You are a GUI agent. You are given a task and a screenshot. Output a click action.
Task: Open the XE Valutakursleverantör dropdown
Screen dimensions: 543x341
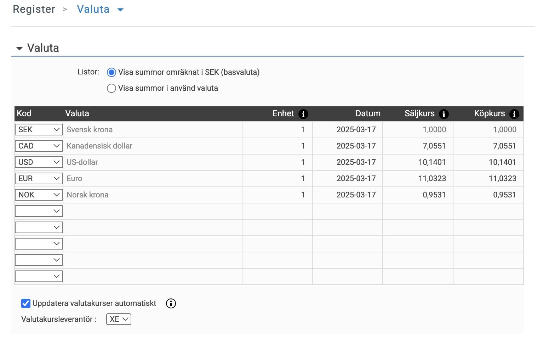(119, 319)
